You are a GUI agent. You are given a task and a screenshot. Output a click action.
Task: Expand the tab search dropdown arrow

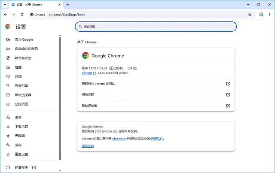click(6, 4)
